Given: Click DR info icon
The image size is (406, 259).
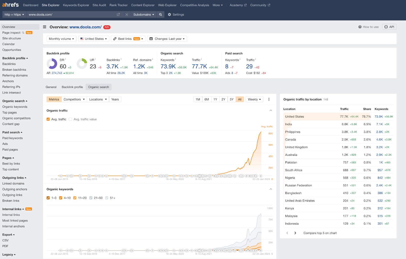Looking at the screenshot, I should click(65, 59).
